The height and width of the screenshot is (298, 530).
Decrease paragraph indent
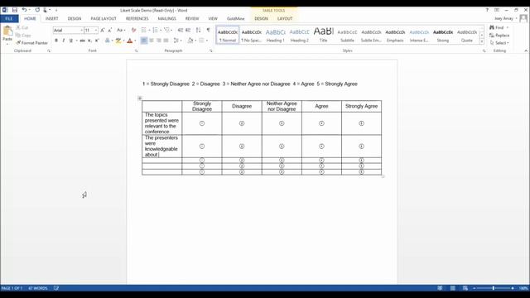coord(181,31)
